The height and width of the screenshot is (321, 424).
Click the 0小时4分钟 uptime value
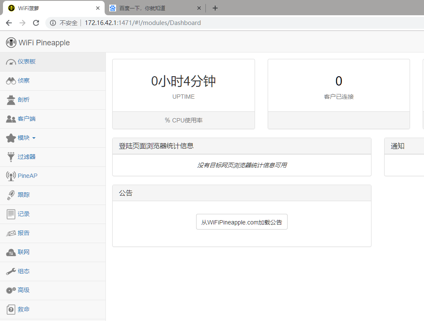point(183,81)
